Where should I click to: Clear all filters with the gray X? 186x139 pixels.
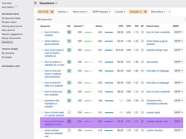click(170, 12)
